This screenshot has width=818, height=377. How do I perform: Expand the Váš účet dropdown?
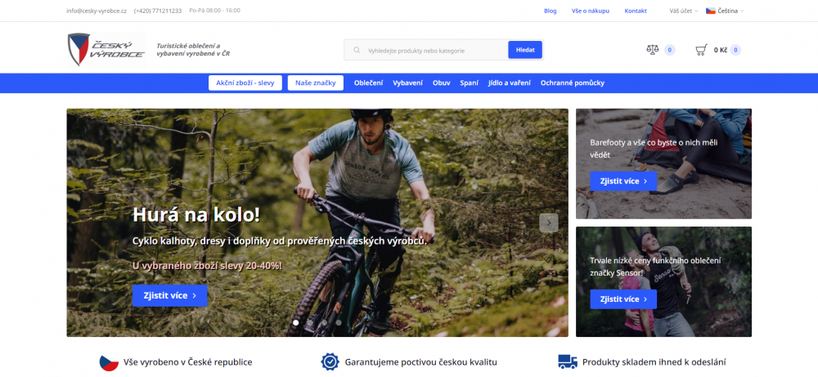point(683,11)
